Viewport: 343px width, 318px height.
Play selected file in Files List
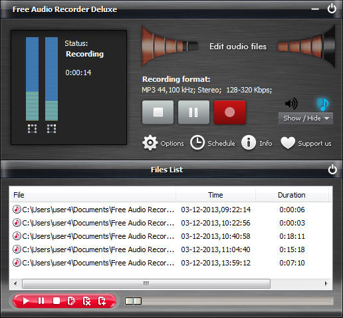(26, 301)
